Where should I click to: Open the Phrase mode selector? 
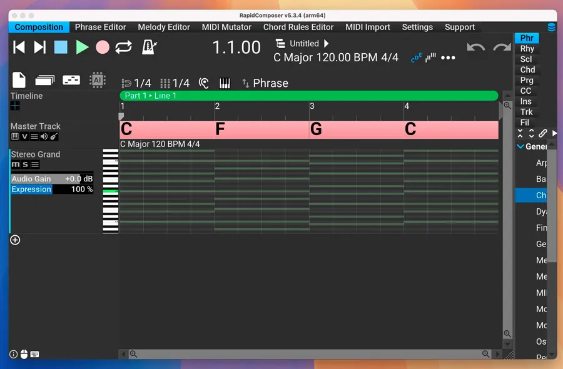(265, 83)
